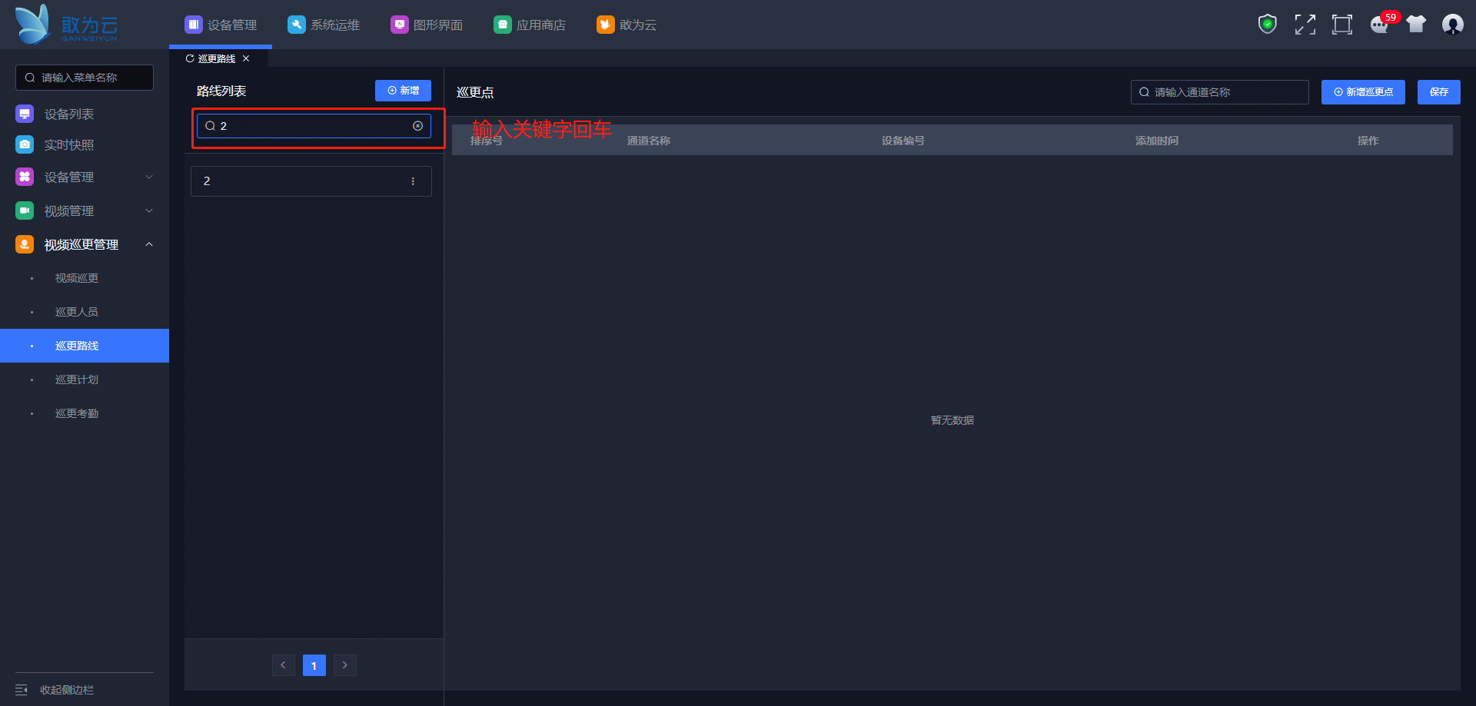This screenshot has height=706, width=1476.
Task: Click the 添加时间 column header
Action: click(1157, 141)
